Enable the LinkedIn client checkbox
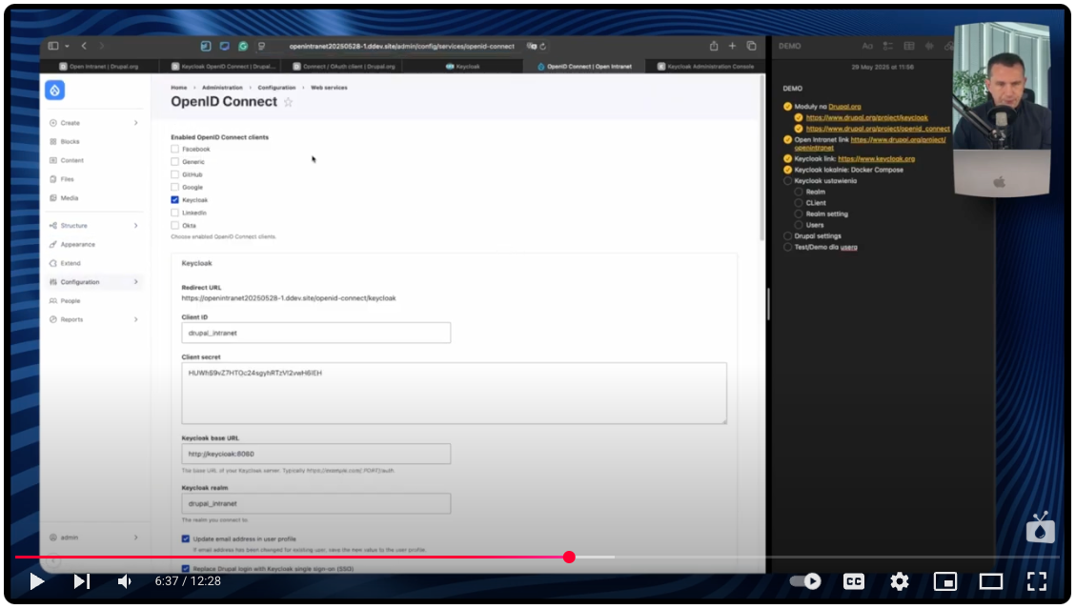The image size is (1076, 609). click(175, 213)
